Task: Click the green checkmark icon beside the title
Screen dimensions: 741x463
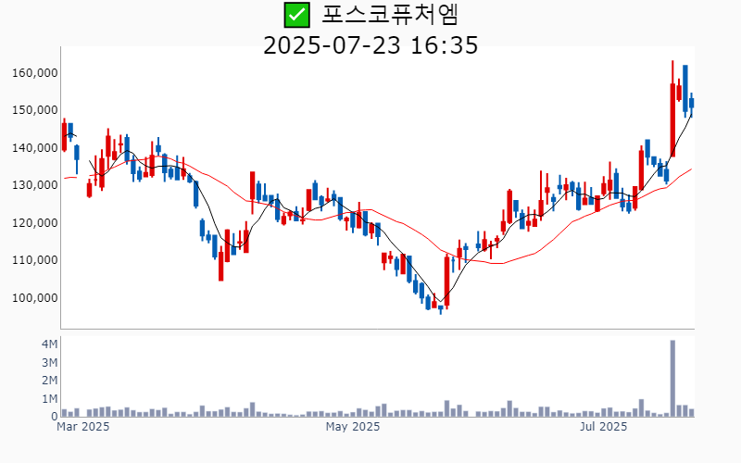Action: click(296, 15)
